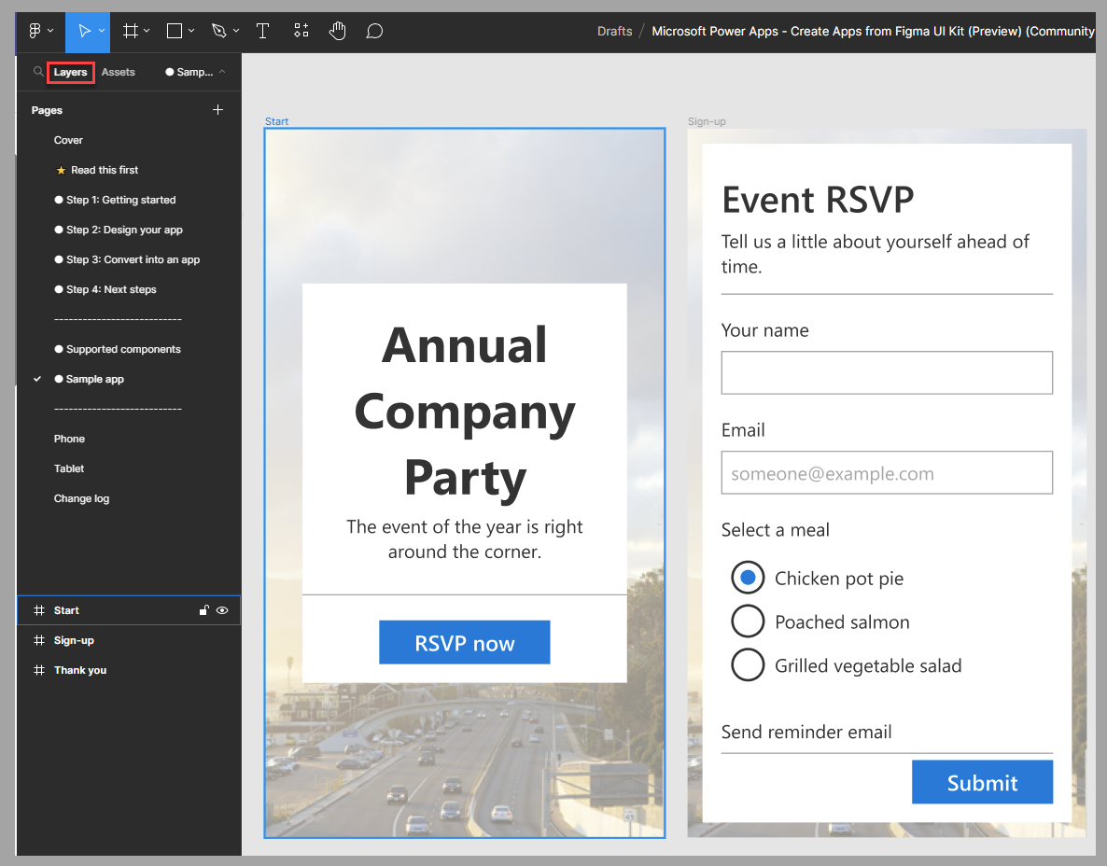Toggle the lock on Start layer

[204, 610]
